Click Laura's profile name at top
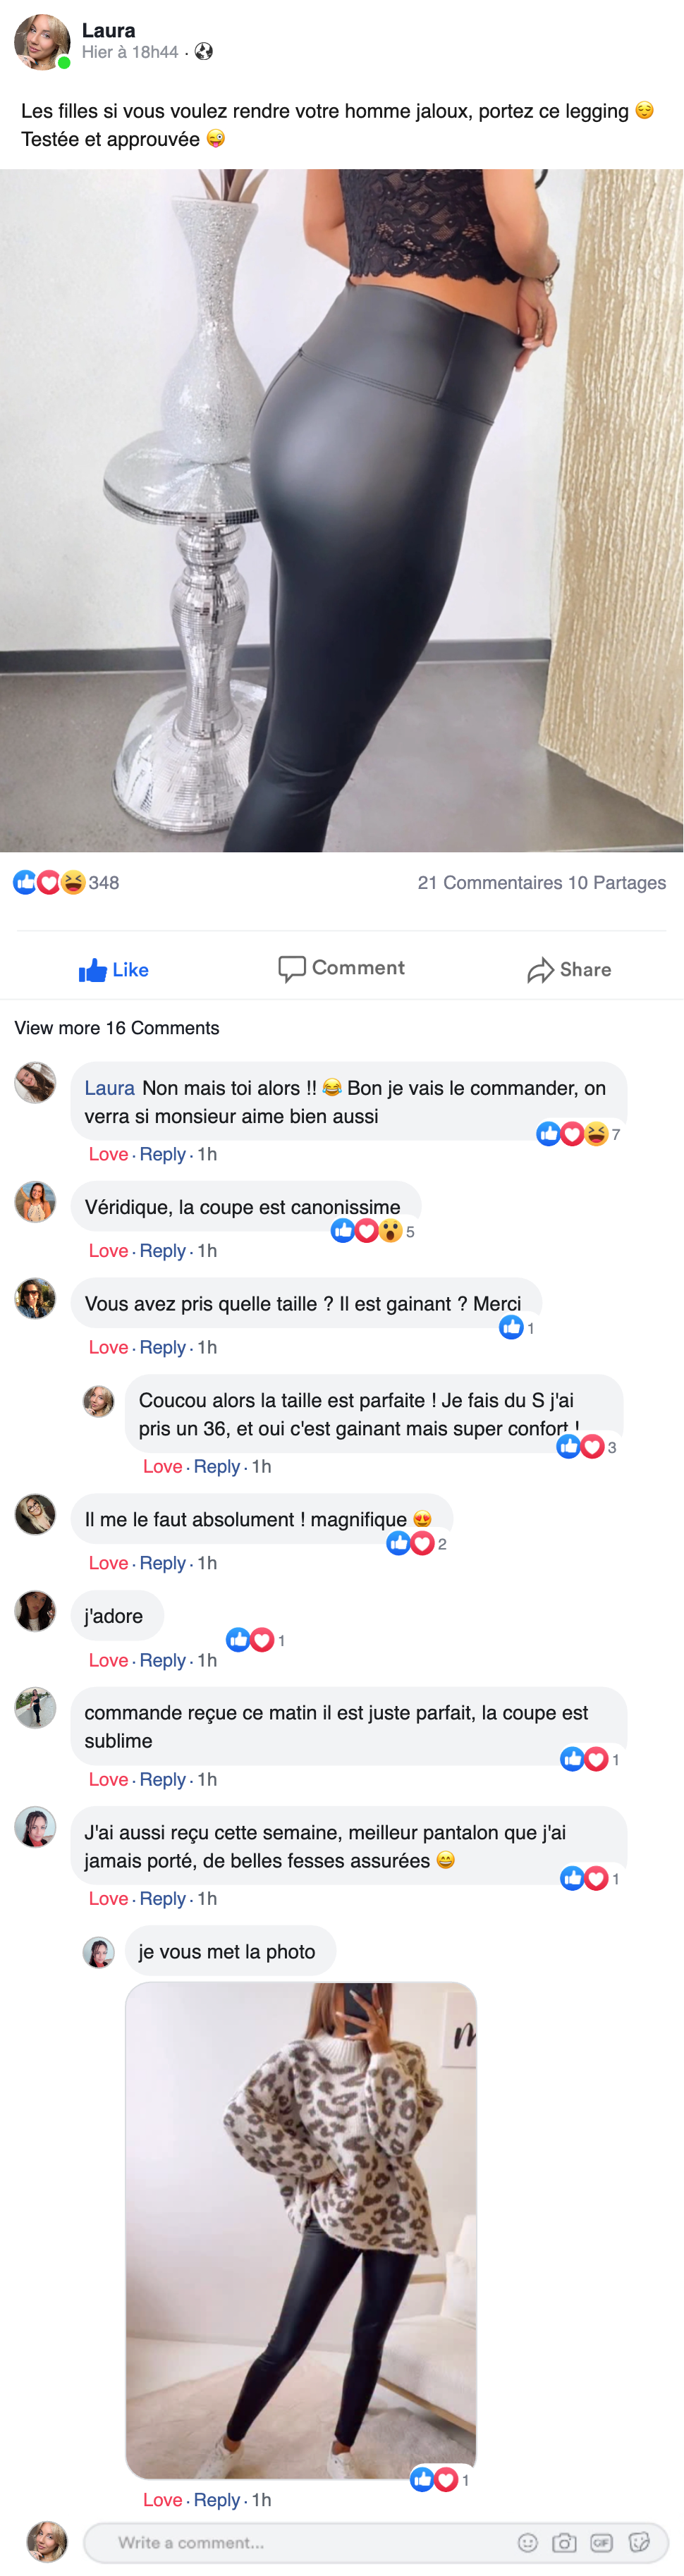The width and height of the screenshot is (684, 2576). coord(108,30)
